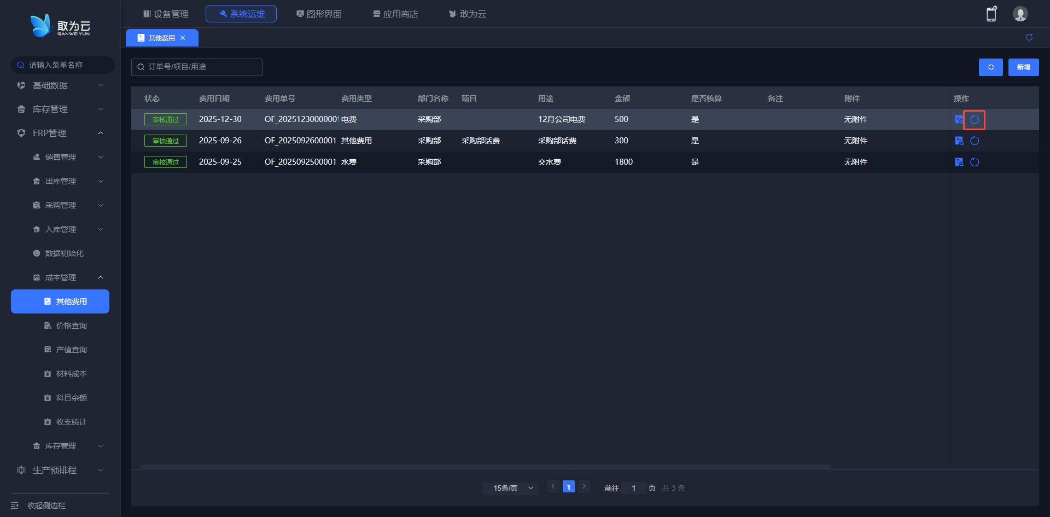Click the 新增 button
This screenshot has width=1050, height=517.
[1023, 67]
